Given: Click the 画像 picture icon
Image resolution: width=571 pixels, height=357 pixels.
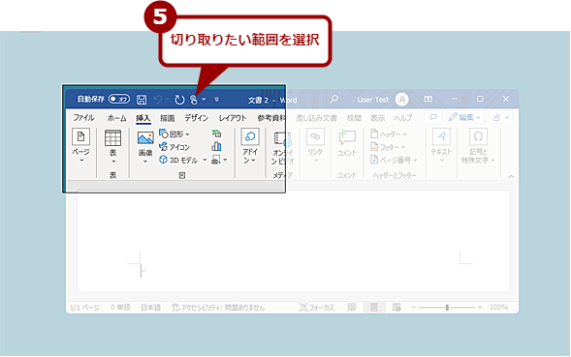Looking at the screenshot, I should [145, 138].
